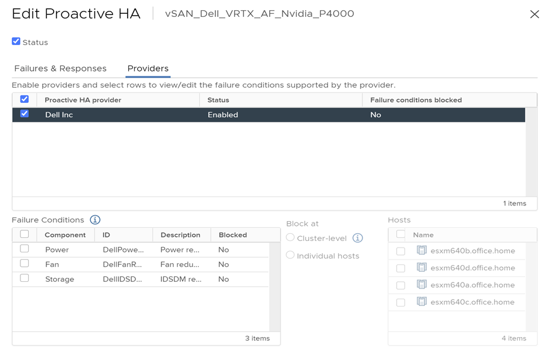Toggle select-all hosts Name header checkbox
The height and width of the screenshot is (354, 546).
click(401, 234)
